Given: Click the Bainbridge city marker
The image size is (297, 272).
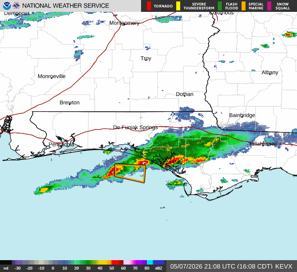Looking at the screenshot, I should pos(242,117).
